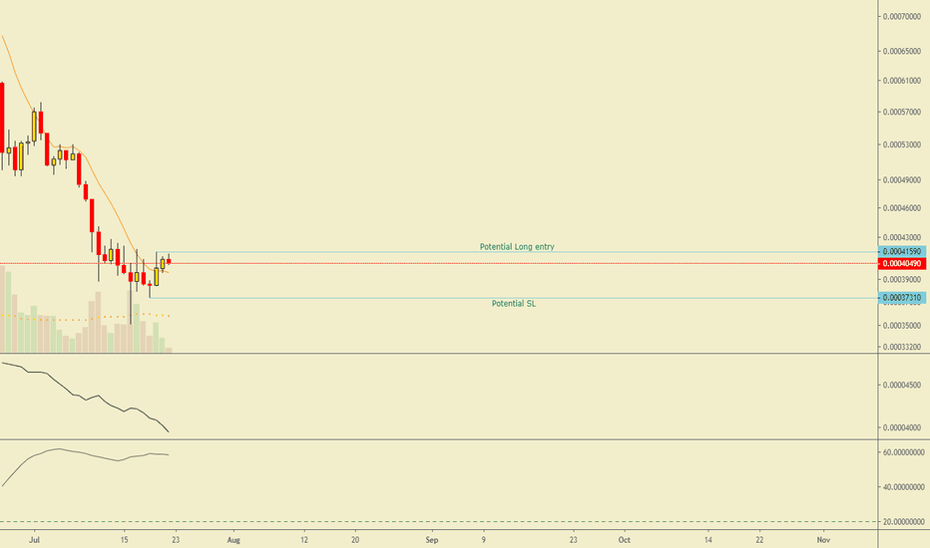Click the Nov date label
Image resolution: width=930 pixels, height=548 pixels.
823,540
